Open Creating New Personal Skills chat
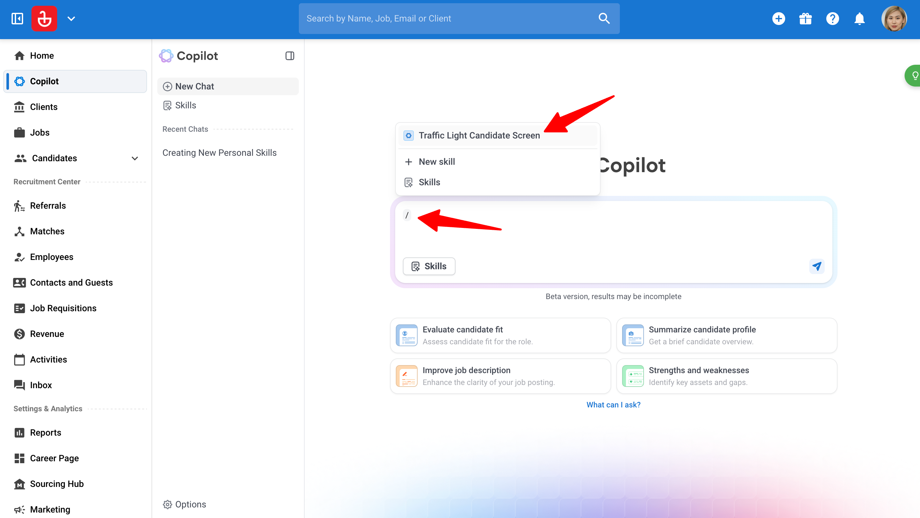The image size is (920, 518). [x=219, y=153]
